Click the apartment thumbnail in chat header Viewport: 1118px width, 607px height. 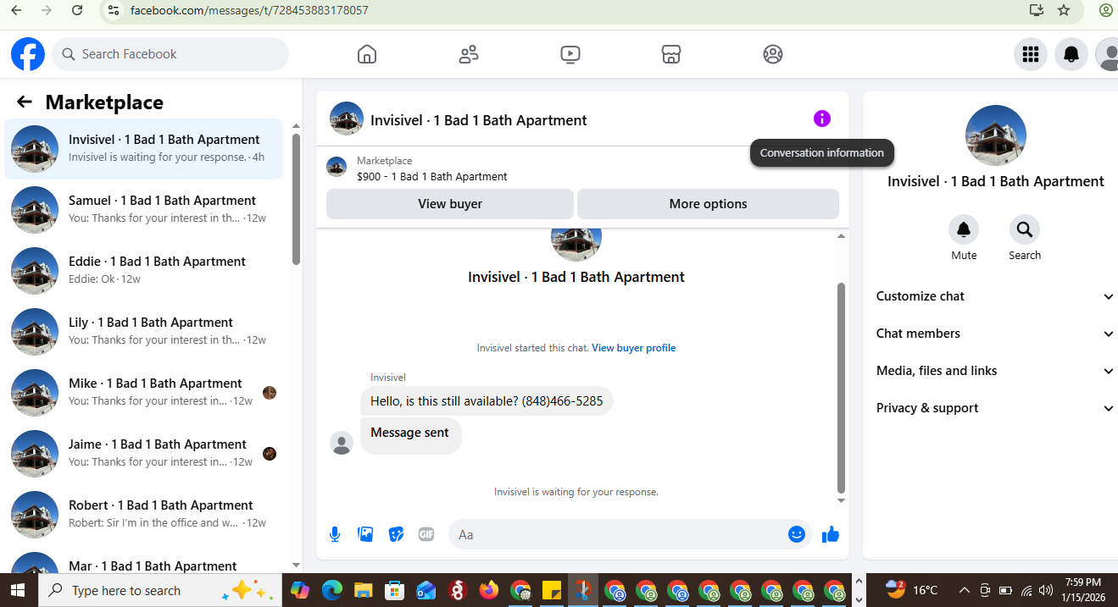347,119
